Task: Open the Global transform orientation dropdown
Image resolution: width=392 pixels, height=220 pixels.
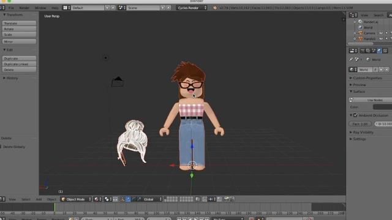Action: (x=153, y=199)
